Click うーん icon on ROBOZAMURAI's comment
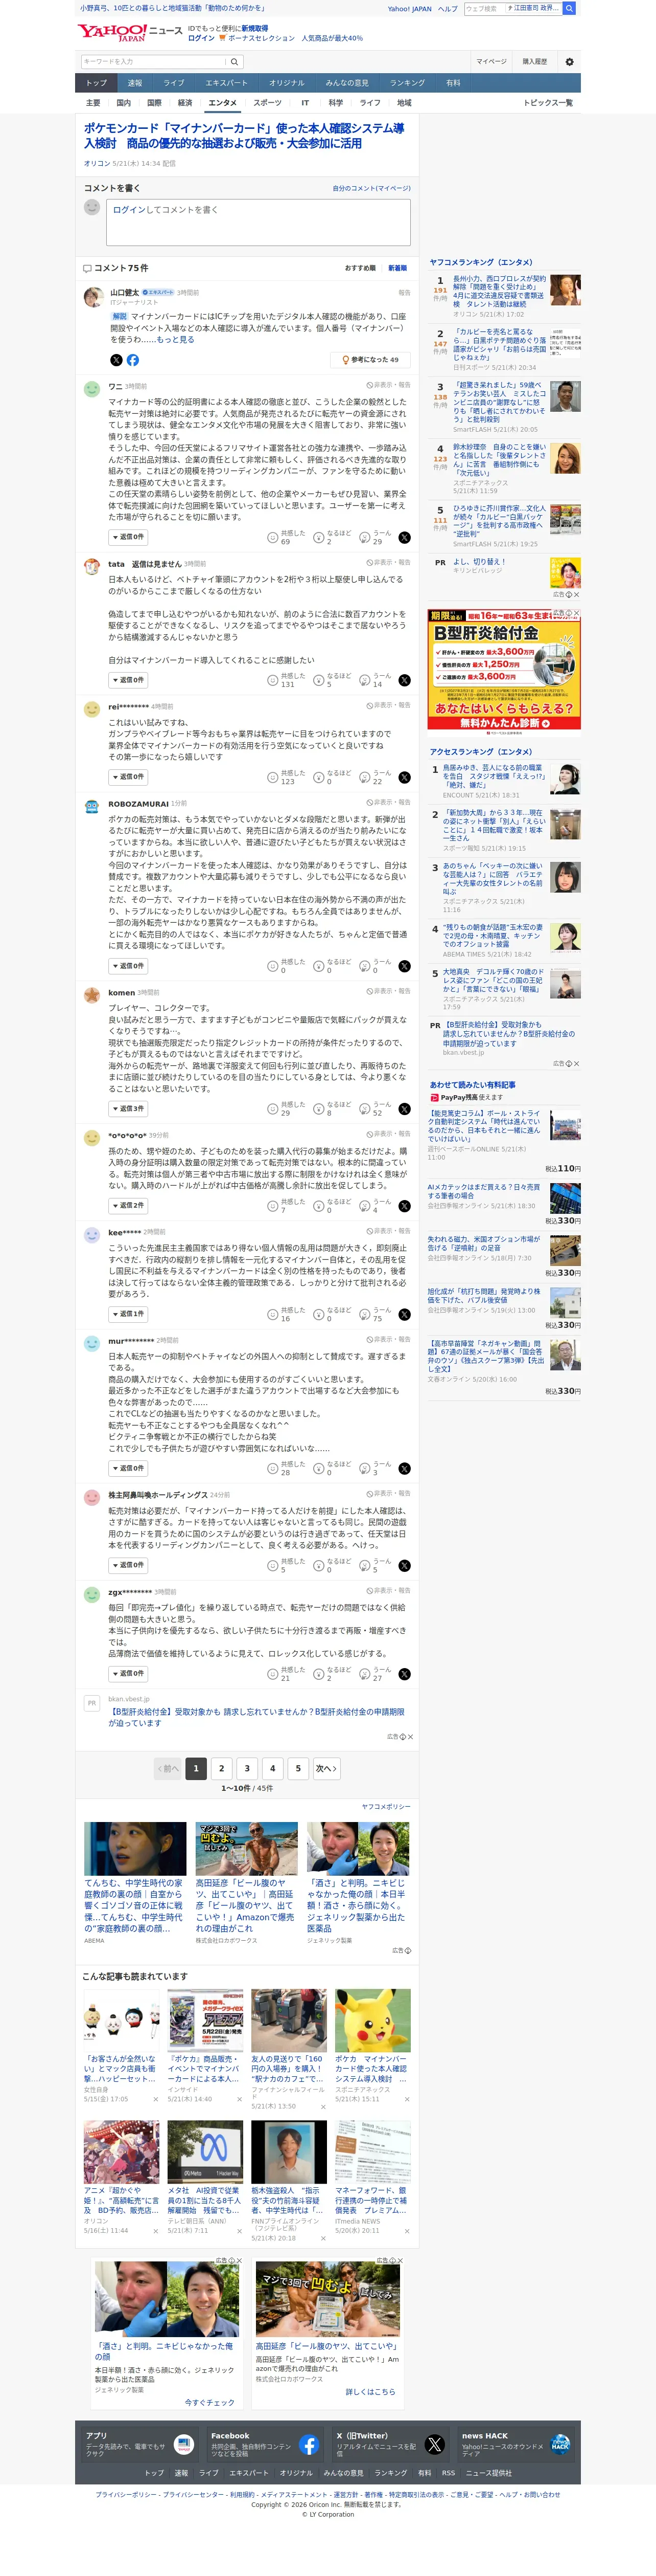The width and height of the screenshot is (656, 2576). coord(363,966)
